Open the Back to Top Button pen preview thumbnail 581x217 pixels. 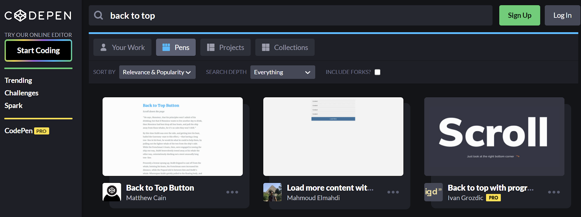172,136
